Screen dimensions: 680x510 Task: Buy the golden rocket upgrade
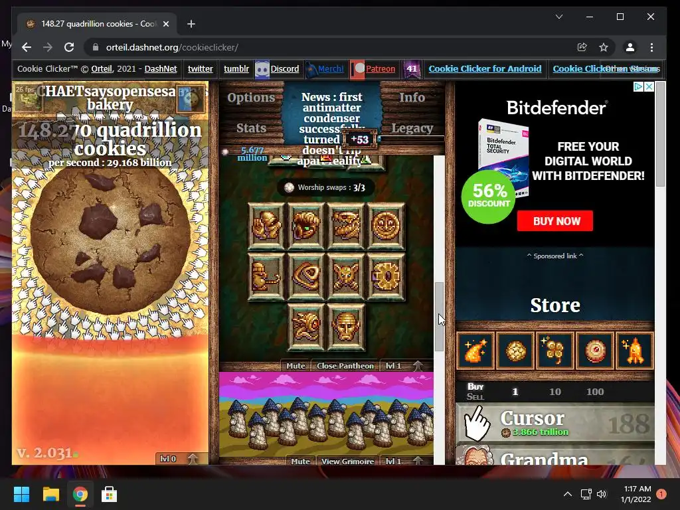pos(635,351)
